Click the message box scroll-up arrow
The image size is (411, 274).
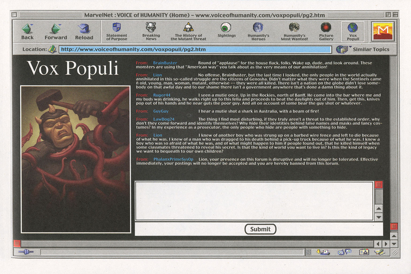[x=379, y=208]
